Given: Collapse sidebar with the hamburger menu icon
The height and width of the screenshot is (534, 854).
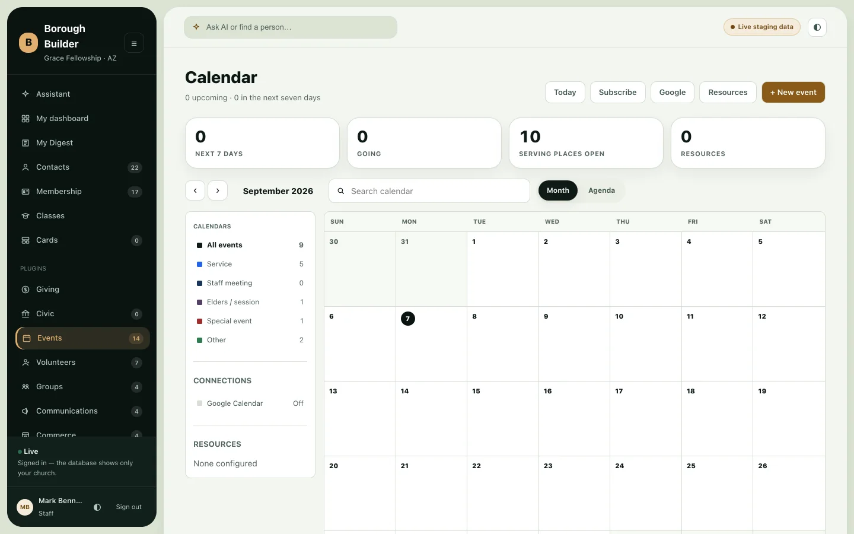Looking at the screenshot, I should point(134,43).
